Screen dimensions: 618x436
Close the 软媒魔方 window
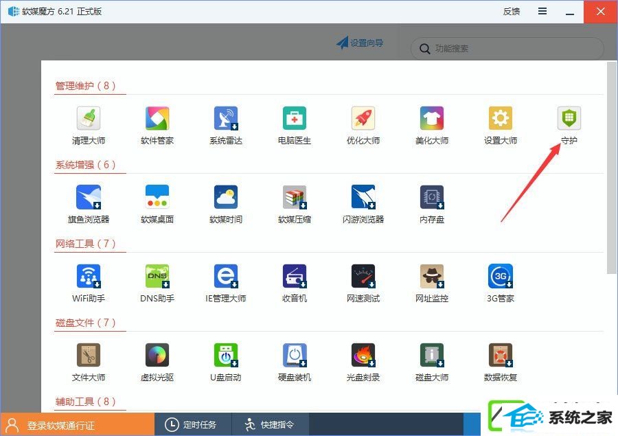coord(601,12)
